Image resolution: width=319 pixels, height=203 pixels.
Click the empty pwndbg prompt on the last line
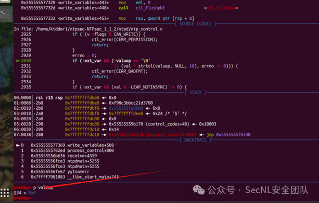(22, 198)
